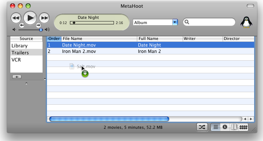Click the Date Night playback progress bar
This screenshot has width=263, height=141.
click(92, 23)
